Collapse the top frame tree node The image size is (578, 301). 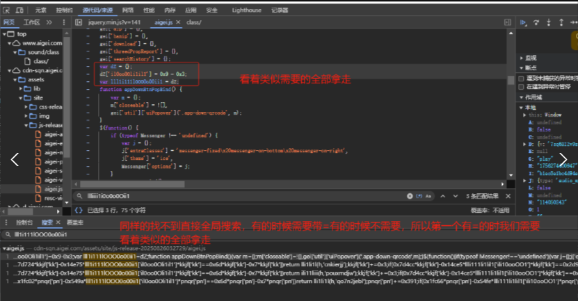tap(4, 34)
